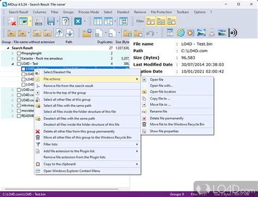Open the dropdown arrow beside the preview panel icon

click(x=30, y=21)
